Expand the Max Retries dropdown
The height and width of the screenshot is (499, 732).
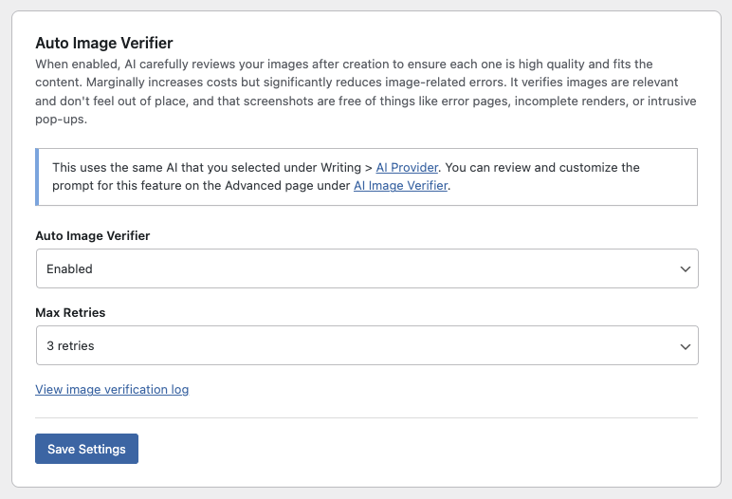click(366, 346)
